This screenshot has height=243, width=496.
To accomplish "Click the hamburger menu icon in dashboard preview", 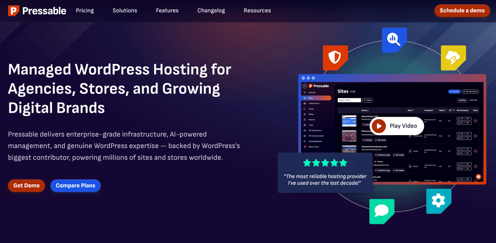I will click(x=305, y=86).
